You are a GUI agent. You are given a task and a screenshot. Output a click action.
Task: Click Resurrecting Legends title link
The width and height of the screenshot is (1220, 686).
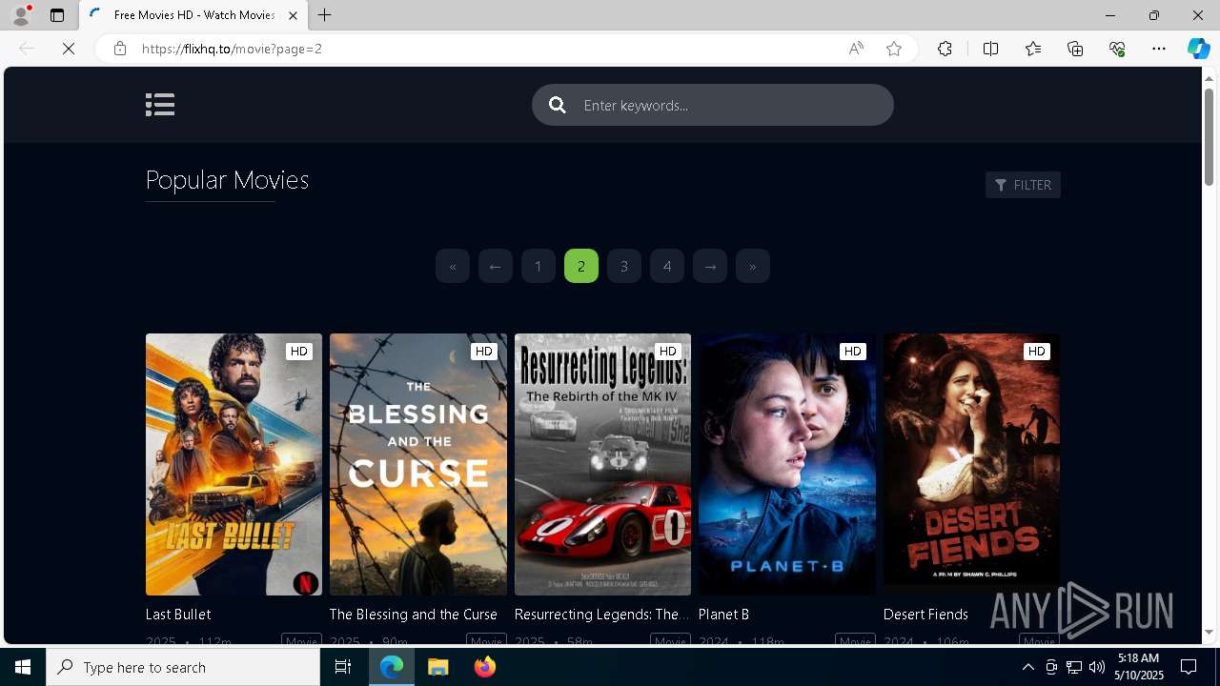[x=601, y=615]
